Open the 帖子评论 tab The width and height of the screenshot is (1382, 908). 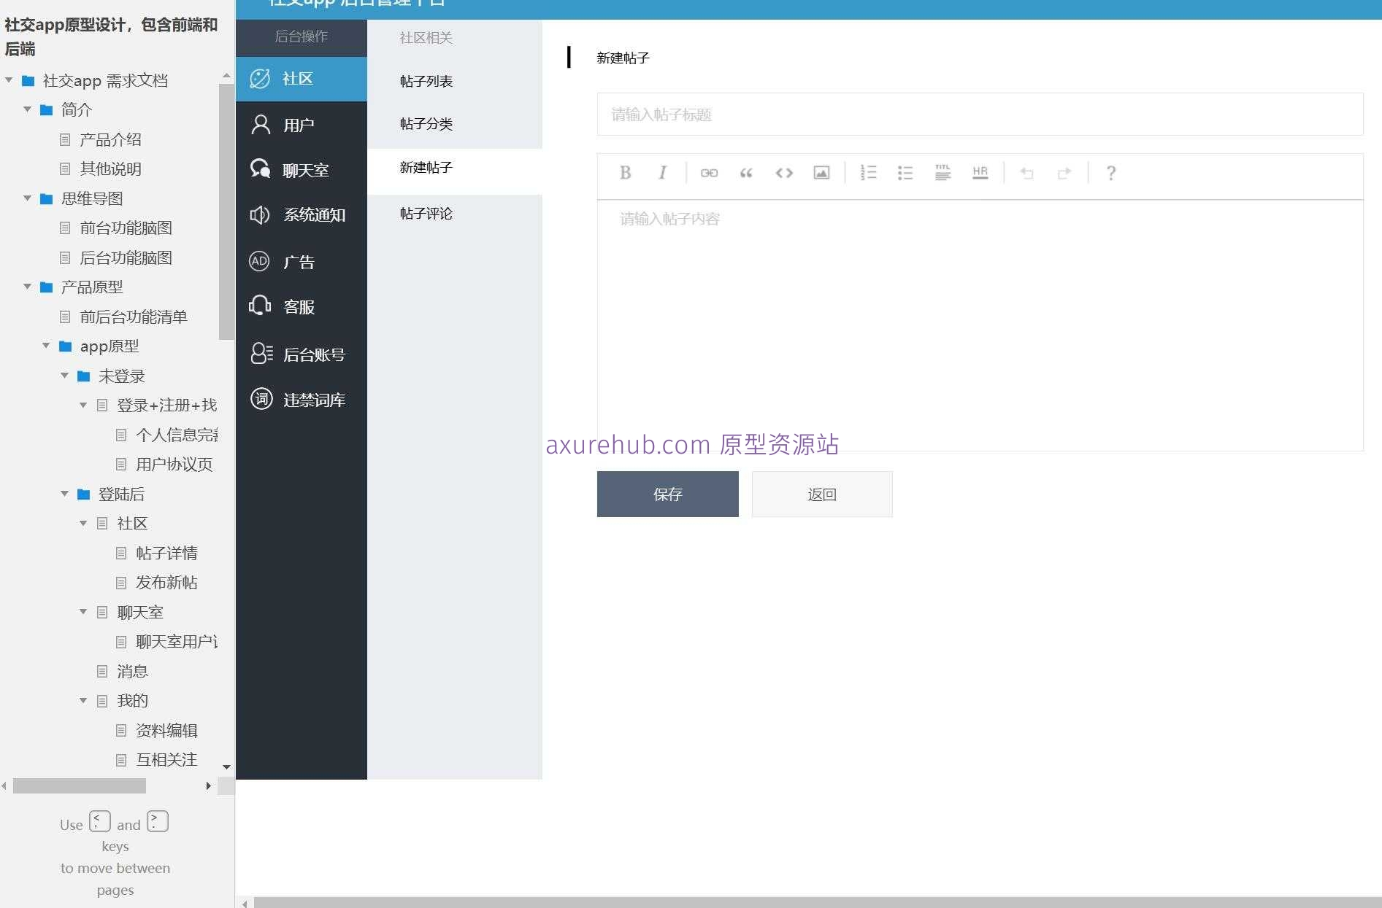click(x=426, y=214)
